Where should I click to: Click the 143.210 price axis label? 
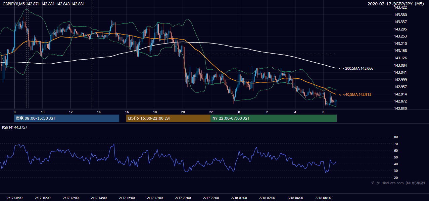tap(400, 44)
